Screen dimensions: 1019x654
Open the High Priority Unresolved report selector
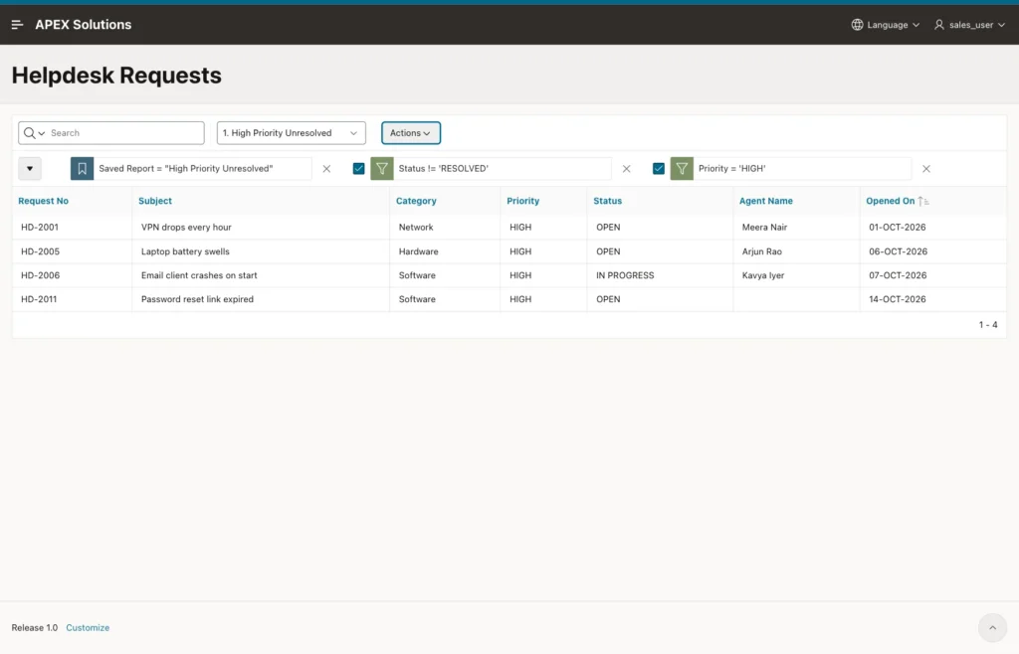point(292,133)
